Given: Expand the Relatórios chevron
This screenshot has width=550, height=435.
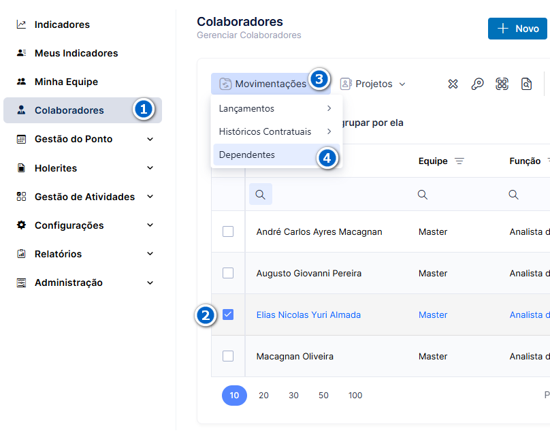Looking at the screenshot, I should click(x=150, y=254).
